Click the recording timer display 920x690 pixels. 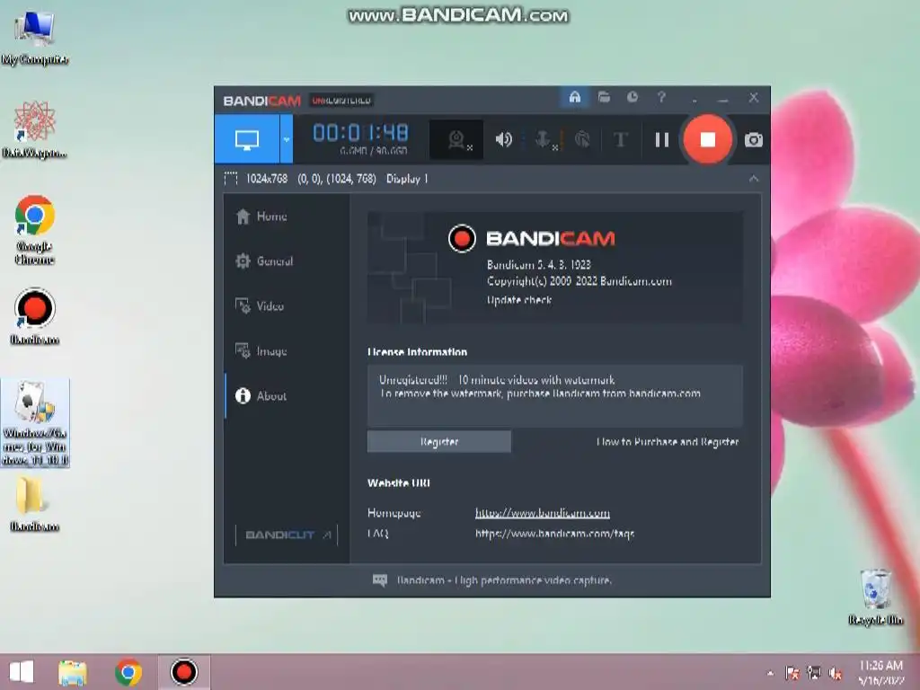click(x=360, y=133)
